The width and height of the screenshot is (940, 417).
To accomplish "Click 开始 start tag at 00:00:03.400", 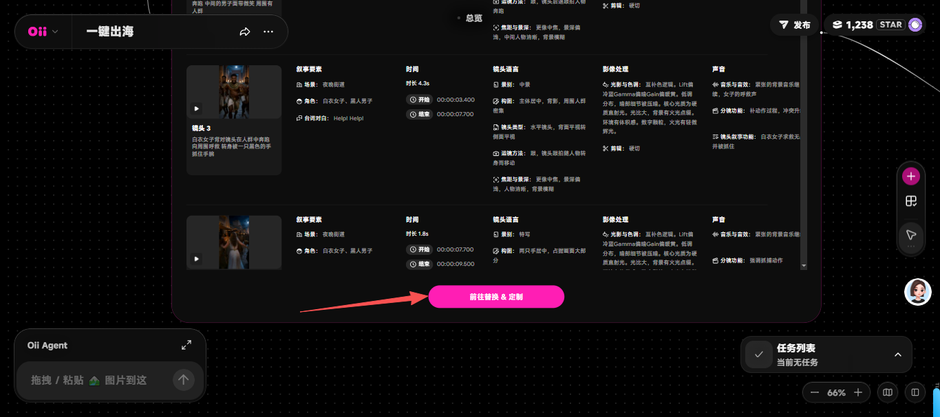I will coord(420,100).
